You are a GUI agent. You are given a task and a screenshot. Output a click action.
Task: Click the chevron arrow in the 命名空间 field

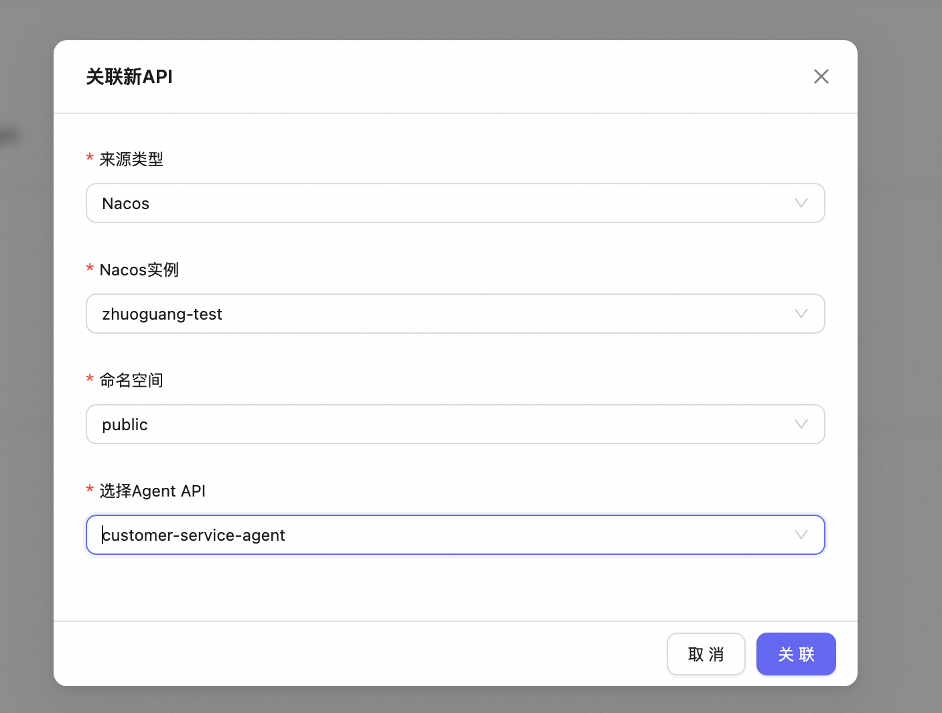801,424
